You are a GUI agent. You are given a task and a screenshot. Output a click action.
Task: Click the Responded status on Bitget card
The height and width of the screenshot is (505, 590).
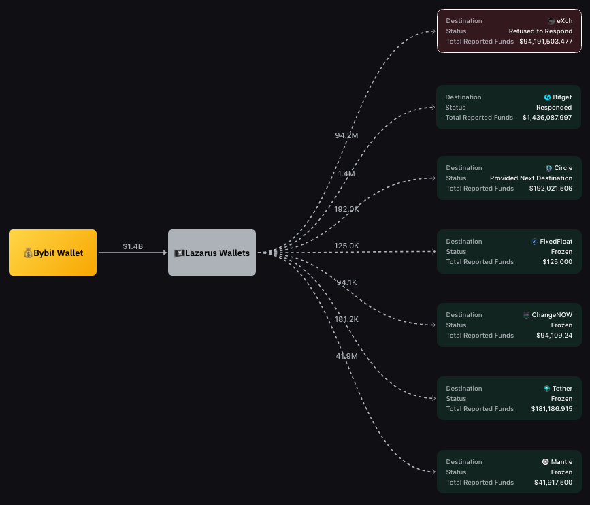point(553,108)
